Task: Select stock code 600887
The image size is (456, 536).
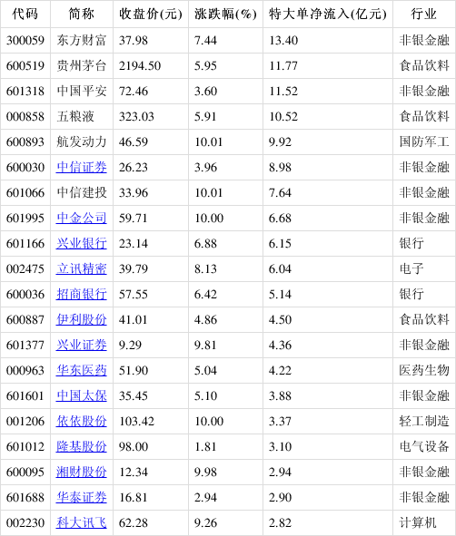Action: pos(25,319)
